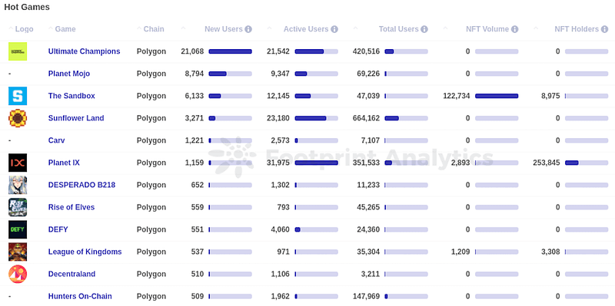Click the Planet IX black logo
This screenshot has width=615, height=306.
[18, 163]
